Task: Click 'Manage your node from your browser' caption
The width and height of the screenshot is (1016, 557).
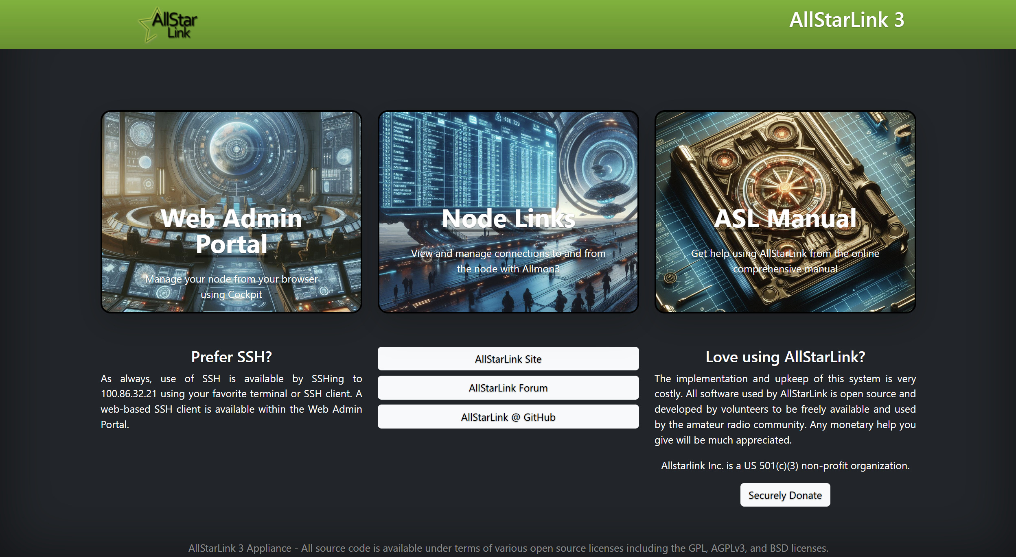Action: tap(231, 279)
